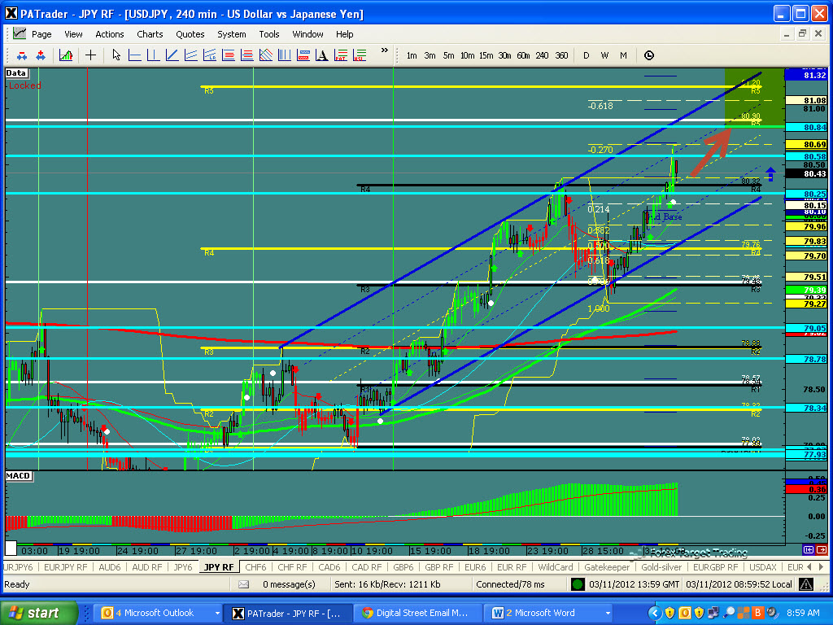
Task: Select the arrow pointer tool
Action: 116,55
